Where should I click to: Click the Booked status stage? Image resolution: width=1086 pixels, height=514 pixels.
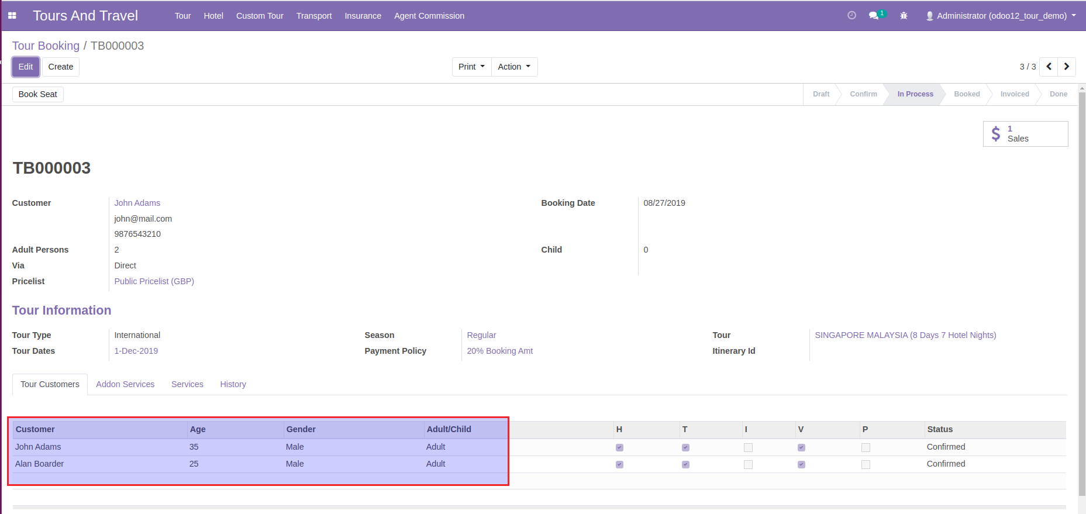coord(967,94)
